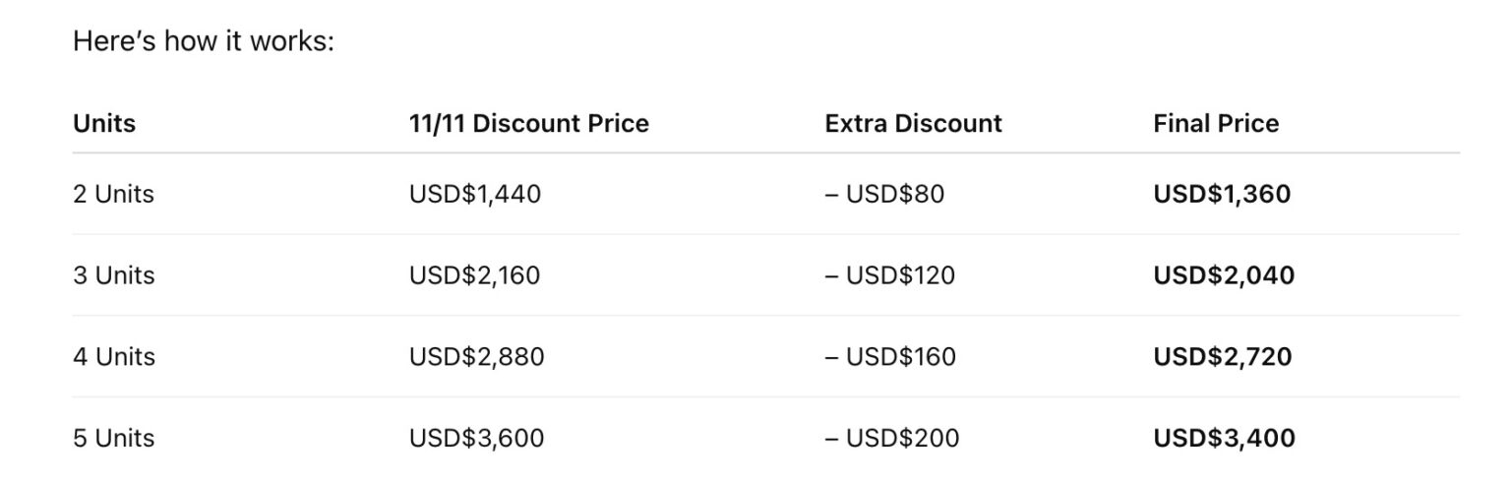Click the – USD$200 extra discount cell

pos(891,438)
